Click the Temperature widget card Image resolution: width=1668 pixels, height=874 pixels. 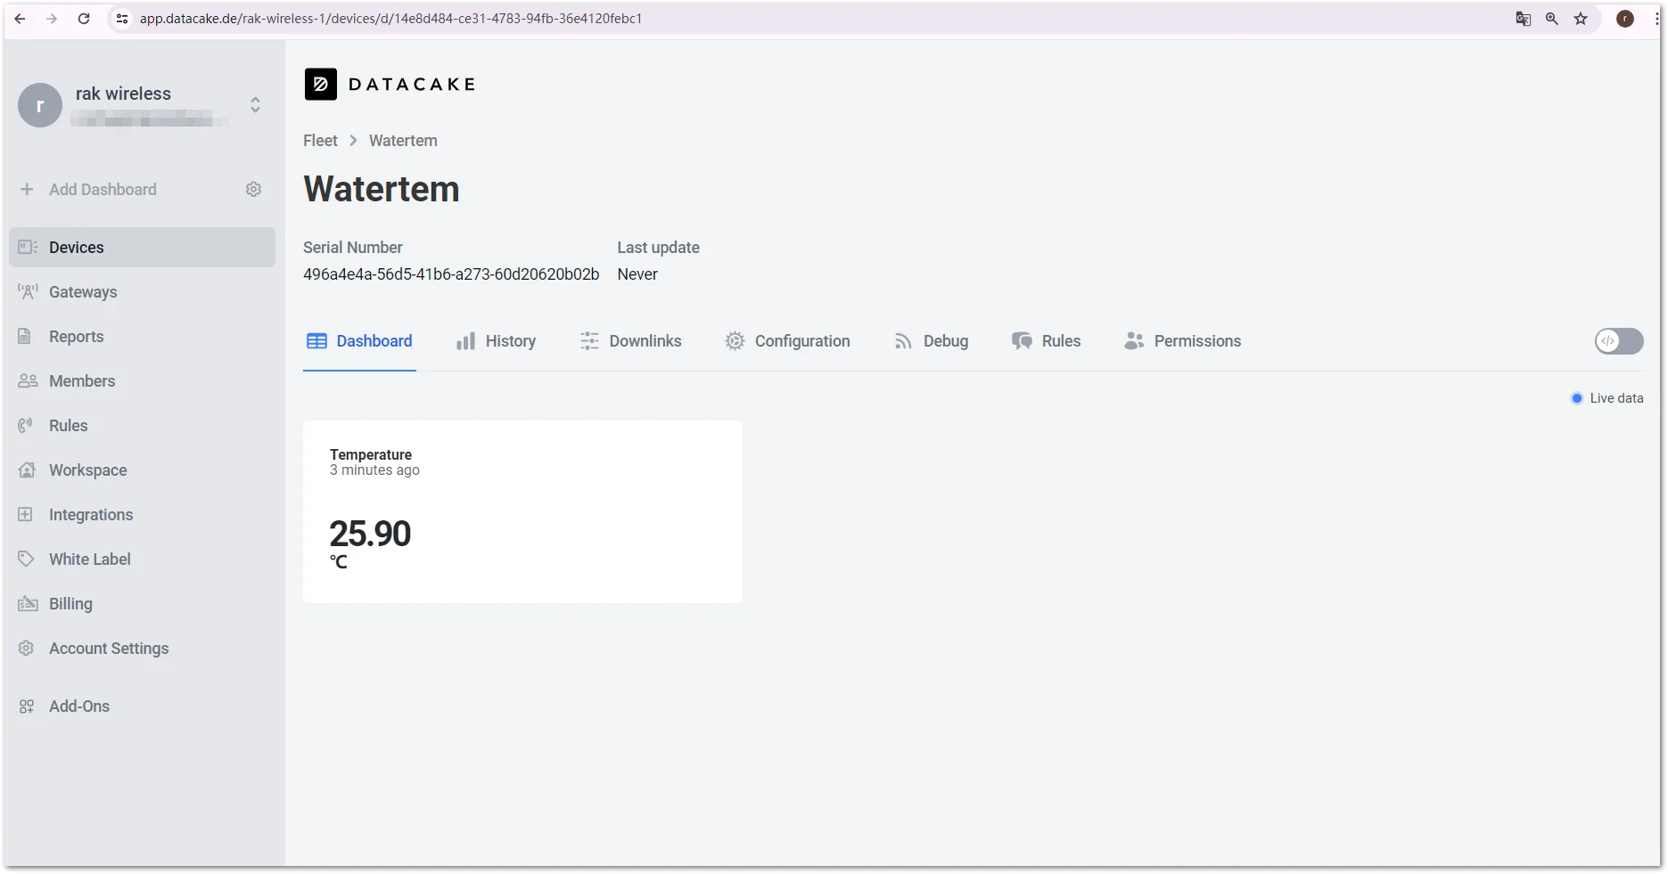[522, 512]
